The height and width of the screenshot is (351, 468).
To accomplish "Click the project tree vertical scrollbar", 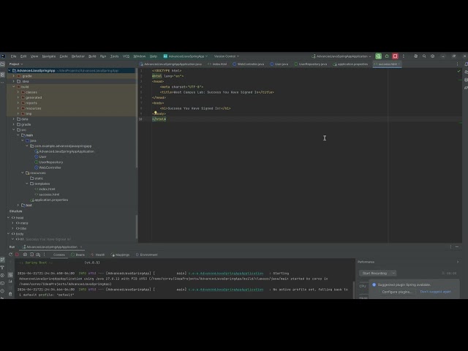I will [x=137, y=119].
